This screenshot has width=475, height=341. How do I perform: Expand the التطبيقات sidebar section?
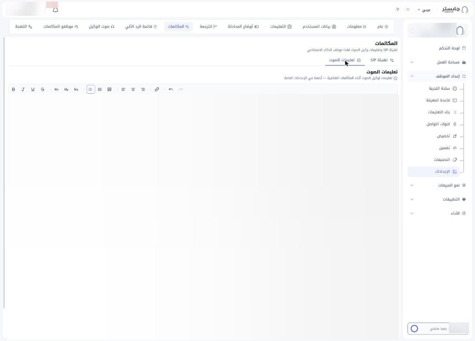pos(438,199)
